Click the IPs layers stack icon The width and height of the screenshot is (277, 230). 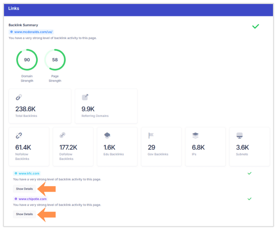[195, 136]
